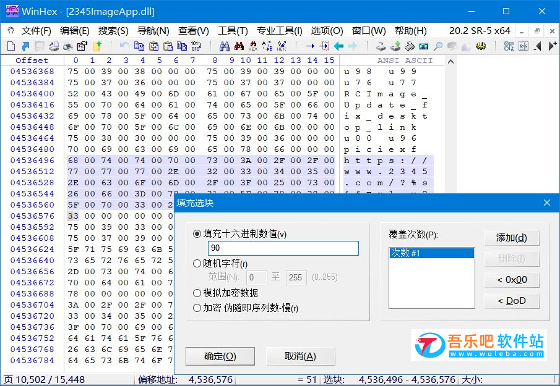Click the Open file arrow icon
The height and width of the screenshot is (386, 560).
[25, 46]
